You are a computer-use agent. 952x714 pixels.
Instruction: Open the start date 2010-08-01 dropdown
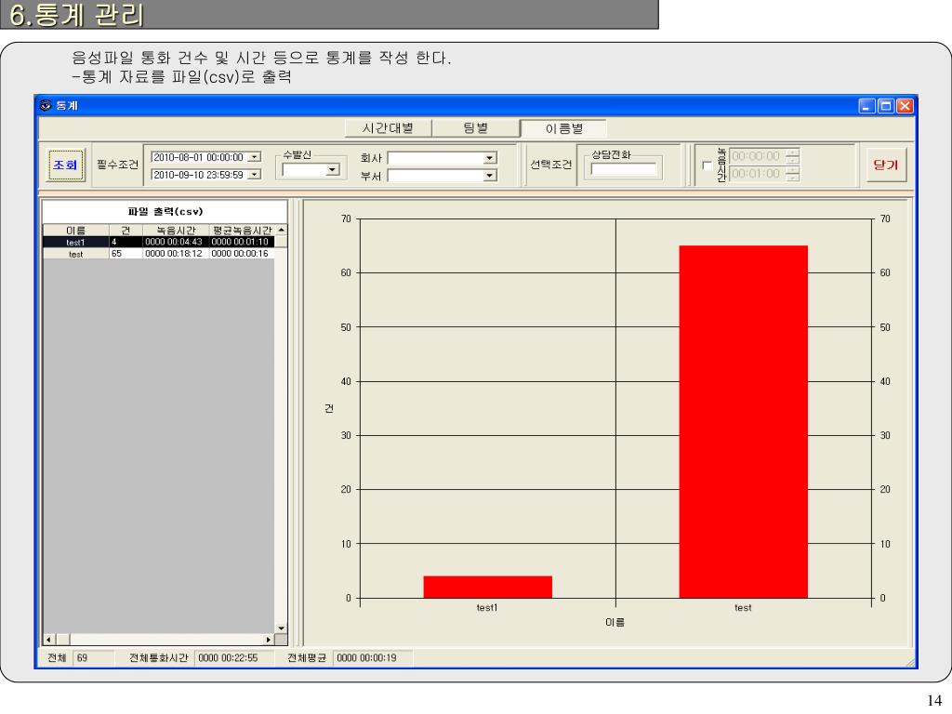tap(255, 157)
